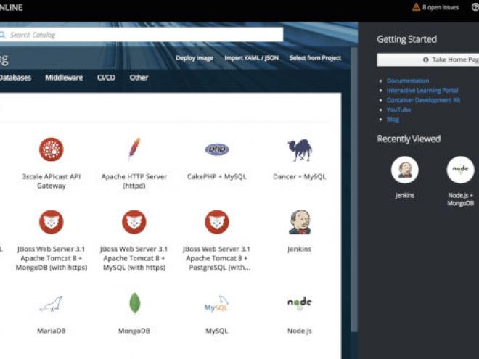The image size is (479, 359).
Task: Open the Container Development Kit link
Action: coord(423,100)
